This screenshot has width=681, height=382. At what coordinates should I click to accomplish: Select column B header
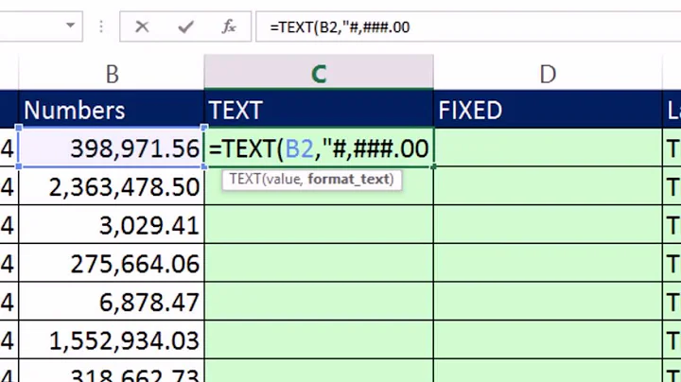point(112,74)
